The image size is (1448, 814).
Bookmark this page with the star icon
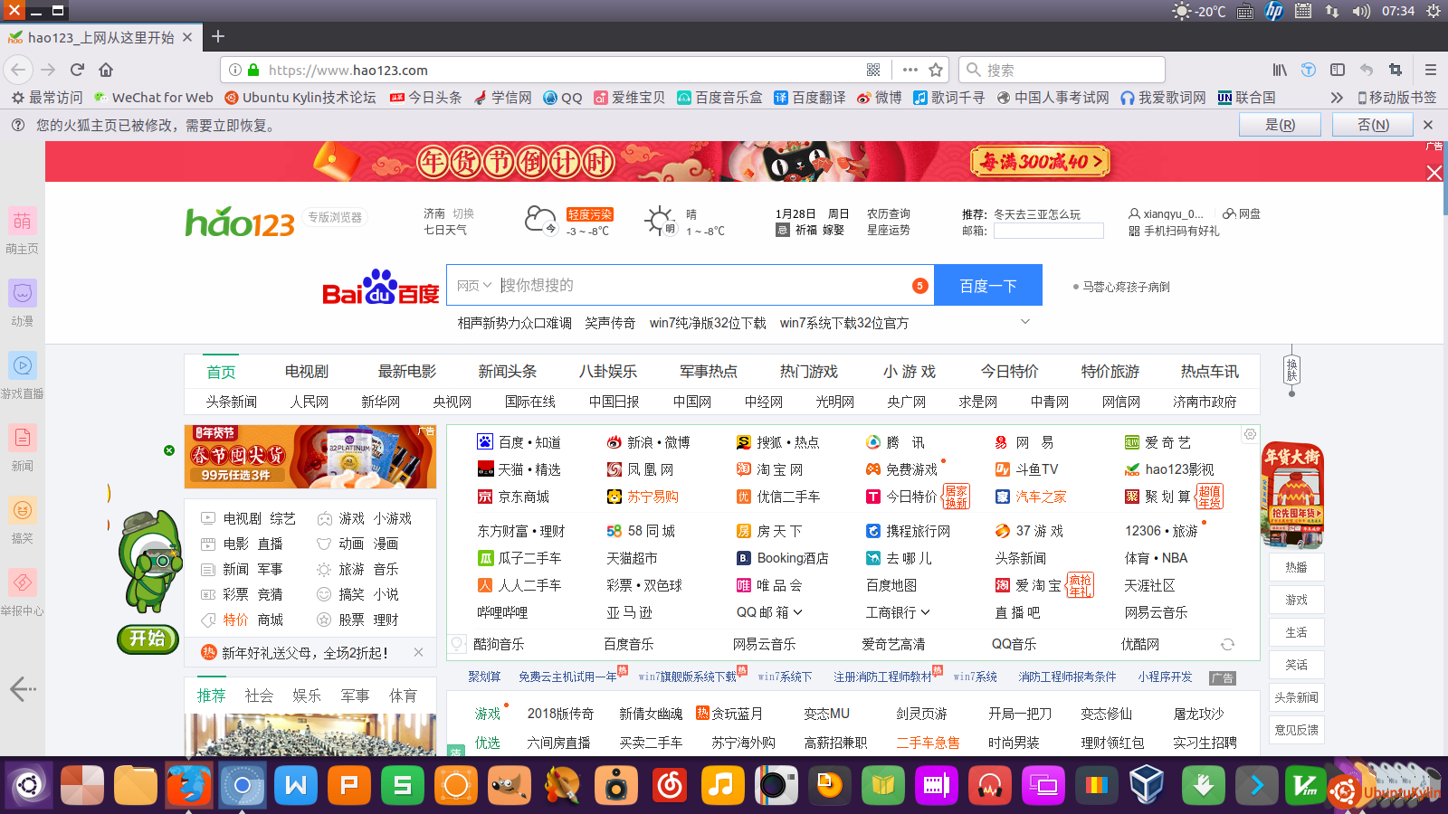click(936, 70)
